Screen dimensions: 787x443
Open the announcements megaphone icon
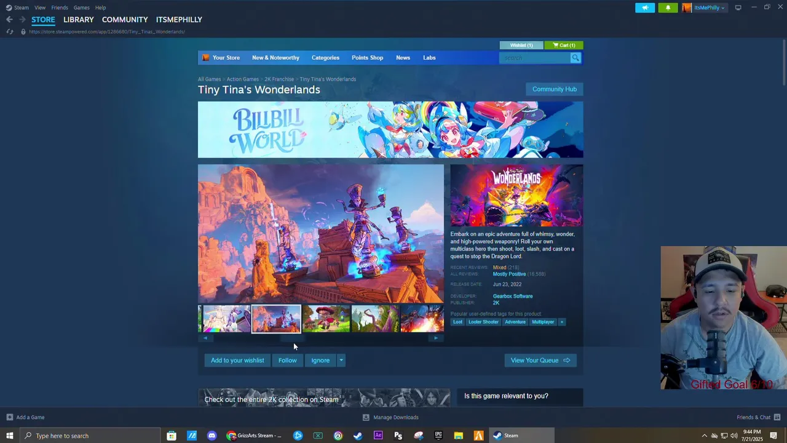[x=645, y=7]
